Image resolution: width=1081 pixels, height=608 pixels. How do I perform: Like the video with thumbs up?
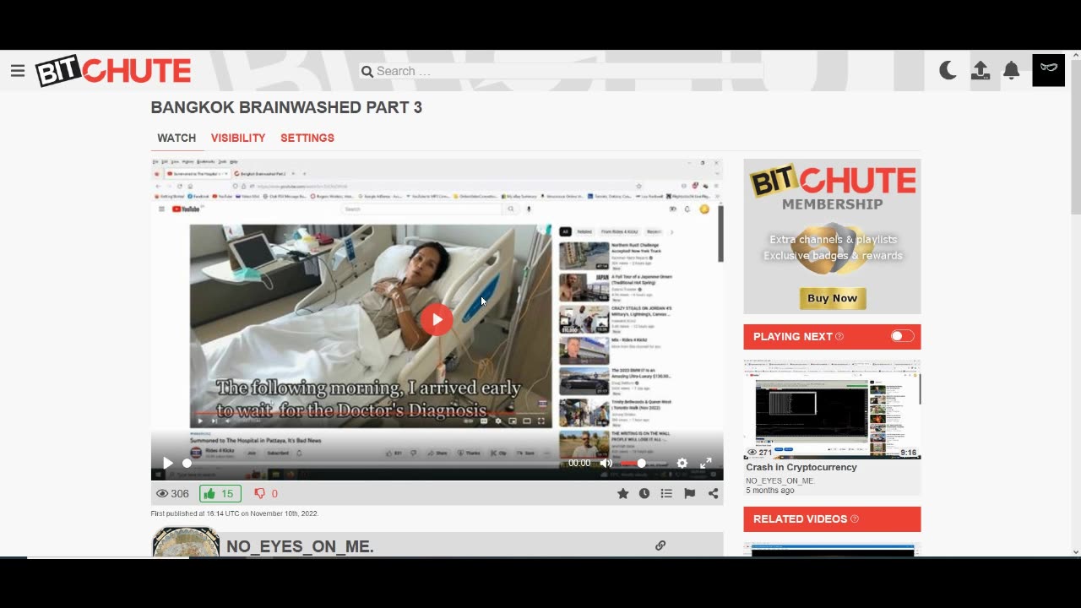(220, 493)
